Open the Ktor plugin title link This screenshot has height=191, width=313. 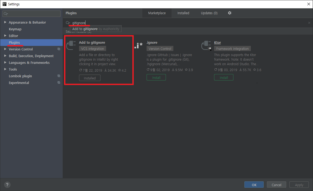[217, 43]
